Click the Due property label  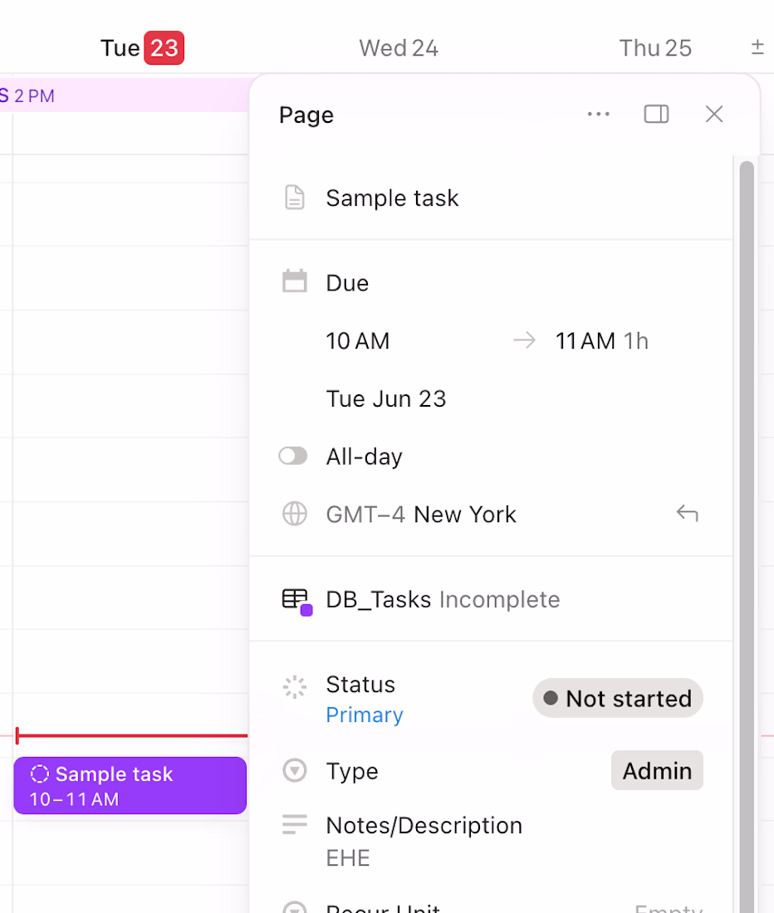[x=347, y=283]
